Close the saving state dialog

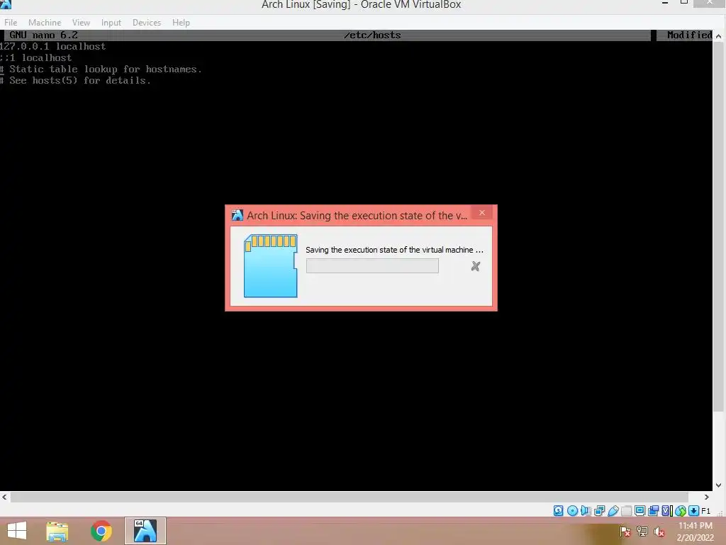click(x=482, y=212)
